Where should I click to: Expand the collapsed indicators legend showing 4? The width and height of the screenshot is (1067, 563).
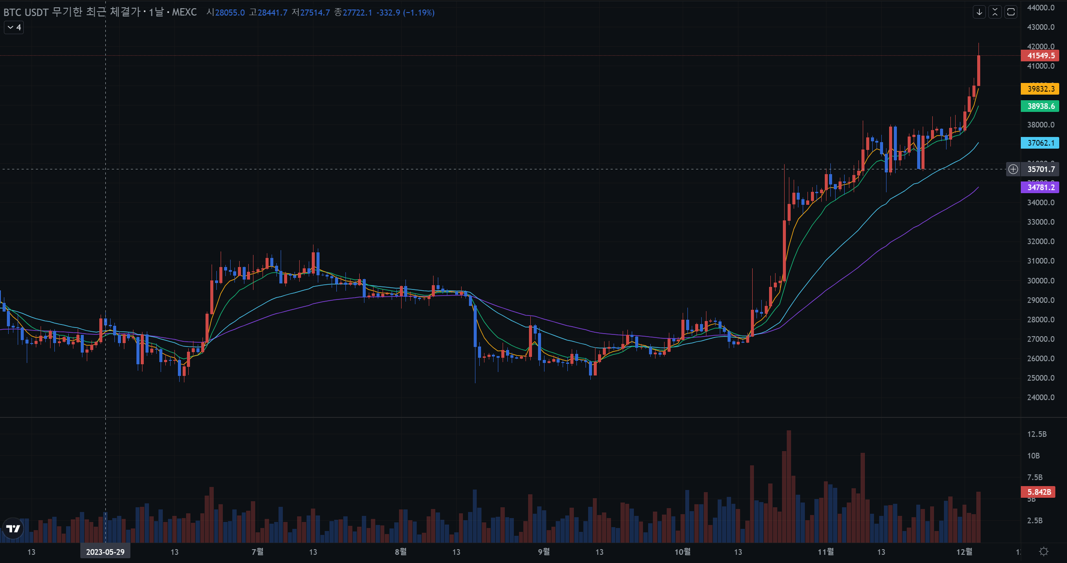[14, 28]
